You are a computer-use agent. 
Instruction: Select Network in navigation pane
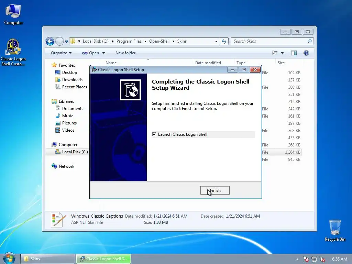(x=66, y=166)
